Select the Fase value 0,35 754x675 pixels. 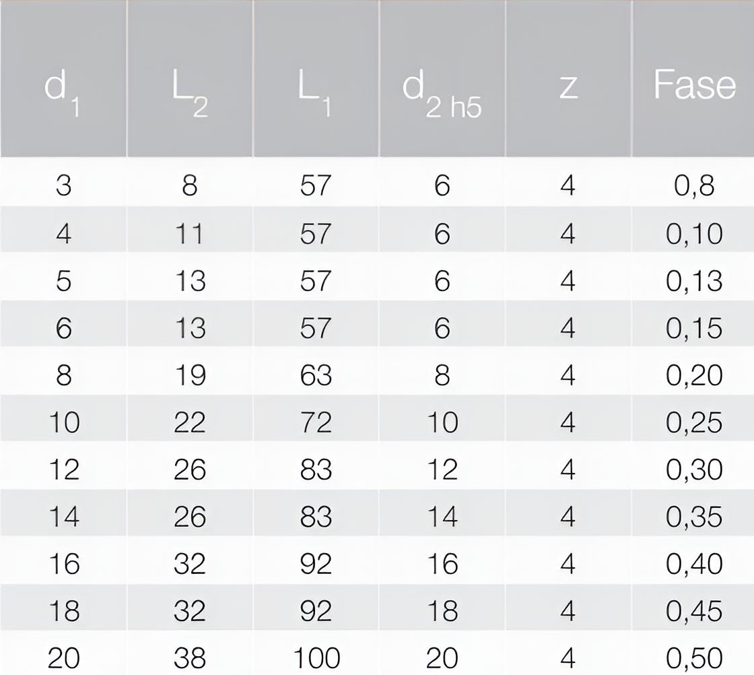coord(694,517)
